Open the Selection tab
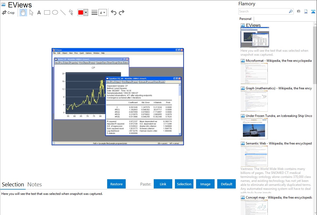 (13, 185)
